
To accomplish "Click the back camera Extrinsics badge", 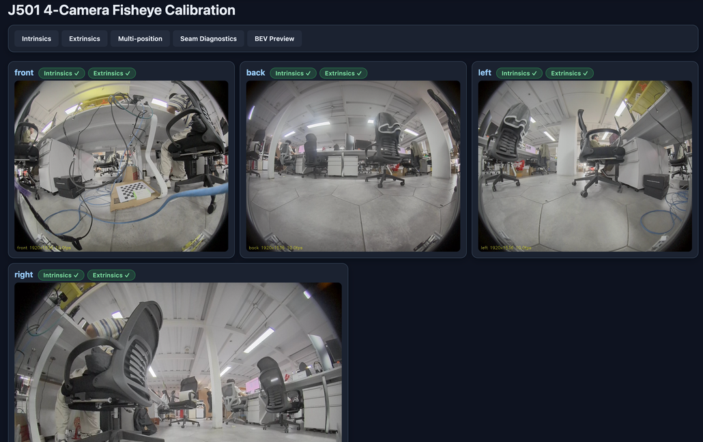I will (343, 73).
